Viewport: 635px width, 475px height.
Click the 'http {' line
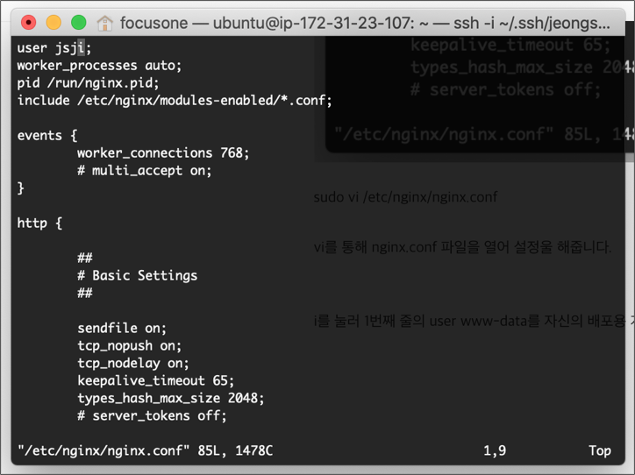tap(39, 223)
